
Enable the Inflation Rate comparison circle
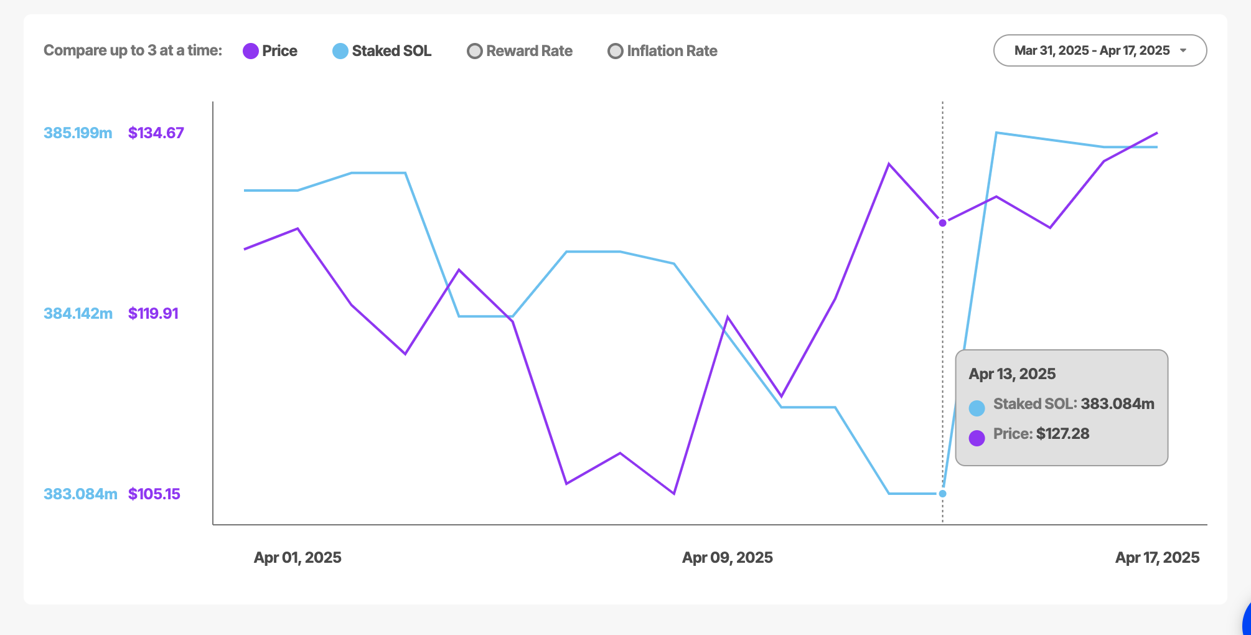[616, 51]
